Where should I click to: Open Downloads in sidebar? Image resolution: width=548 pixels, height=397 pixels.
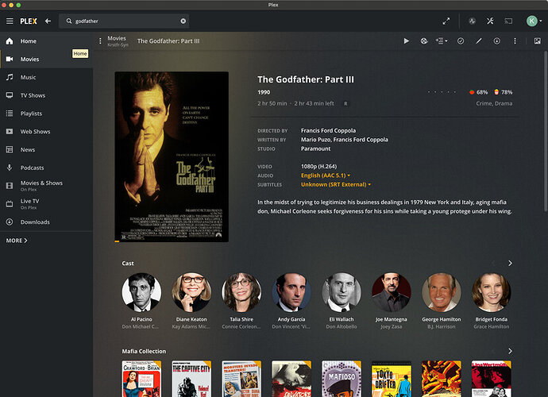47,222
